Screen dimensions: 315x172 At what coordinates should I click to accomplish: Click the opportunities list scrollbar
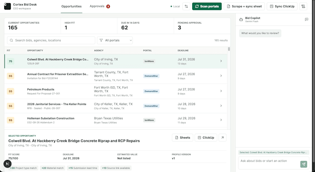coord(229,49)
